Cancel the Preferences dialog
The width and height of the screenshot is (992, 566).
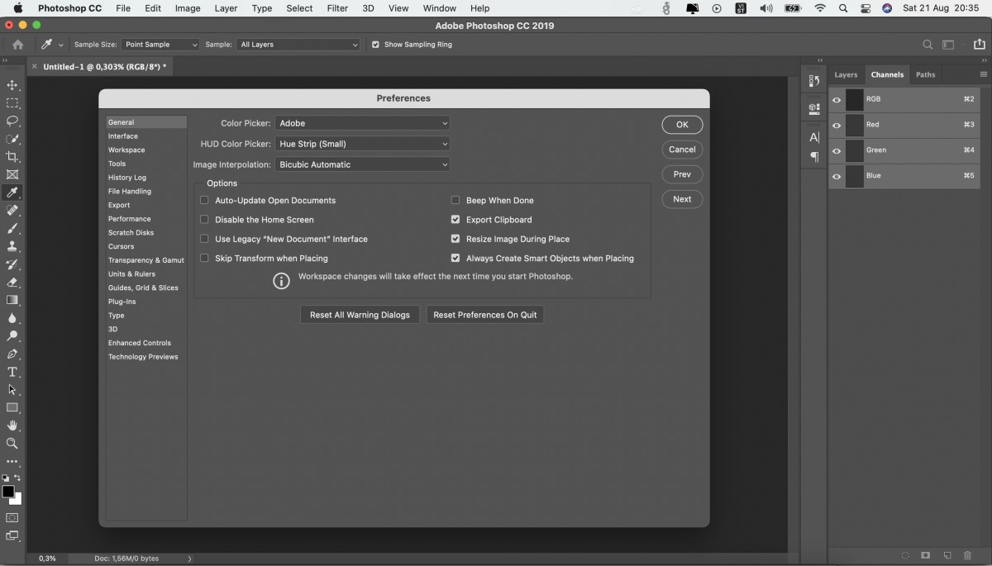coord(682,150)
